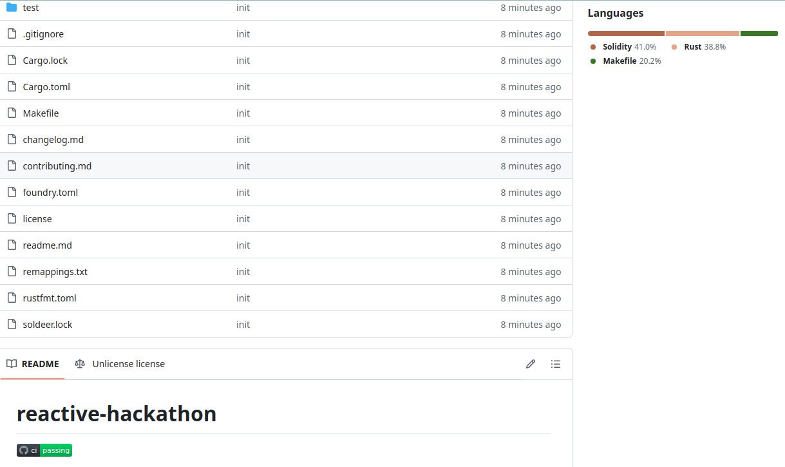
Task: Switch to the README tab
Action: click(x=33, y=364)
